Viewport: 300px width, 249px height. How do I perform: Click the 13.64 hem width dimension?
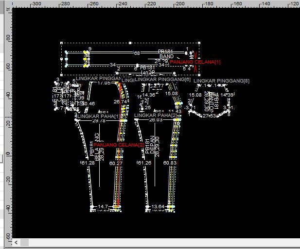158,207
